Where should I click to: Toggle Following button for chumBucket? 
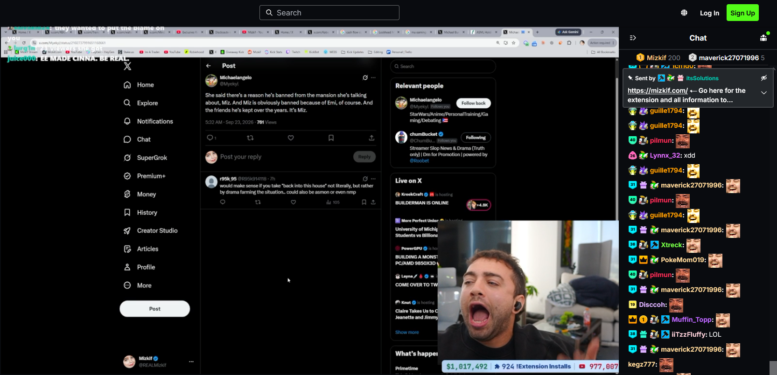click(476, 138)
